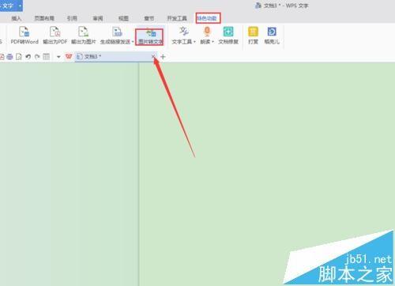Click the 生成链接发送 icon
Screen dimensions: 395x286
pyautogui.click(x=117, y=32)
